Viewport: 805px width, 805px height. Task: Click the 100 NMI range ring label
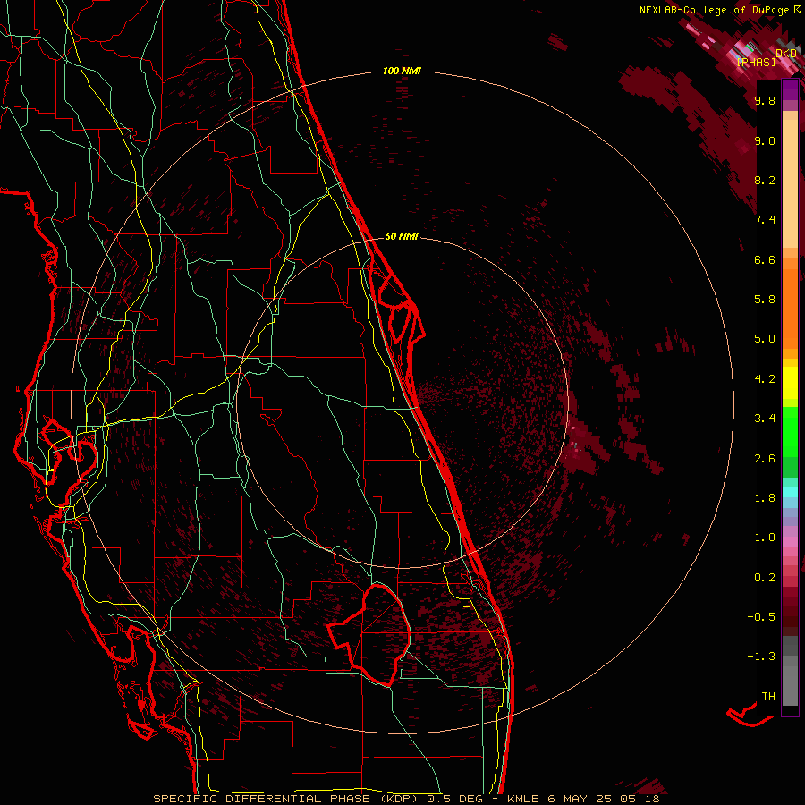tap(402, 71)
